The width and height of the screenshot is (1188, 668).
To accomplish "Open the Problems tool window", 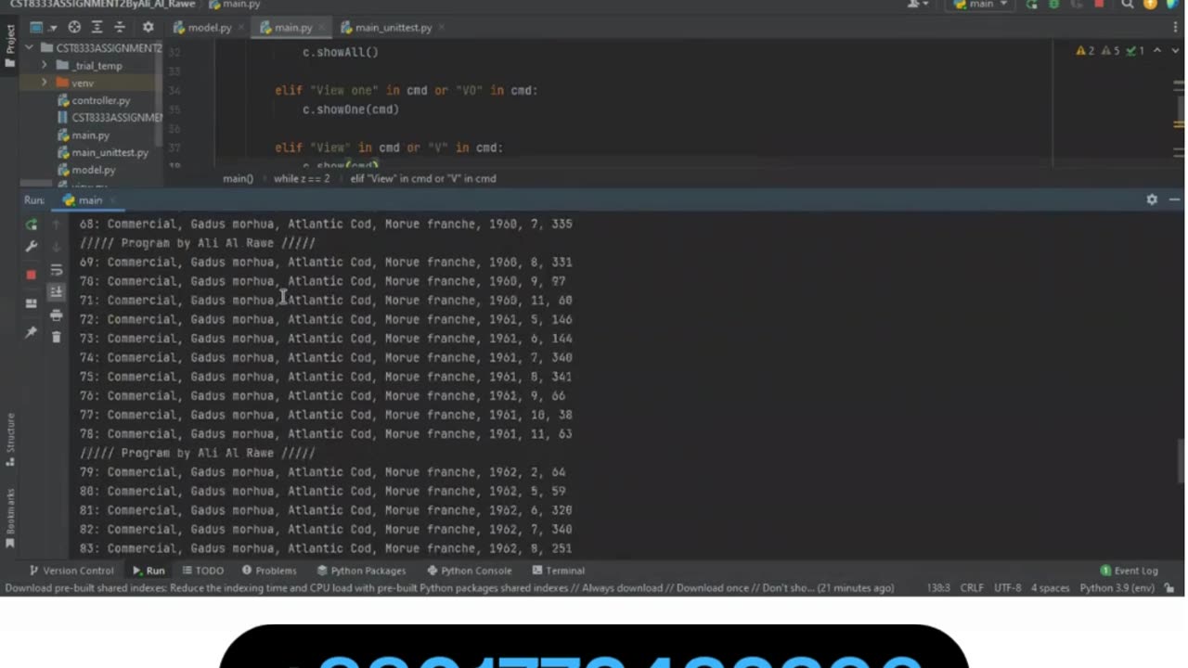I will 269,571.
